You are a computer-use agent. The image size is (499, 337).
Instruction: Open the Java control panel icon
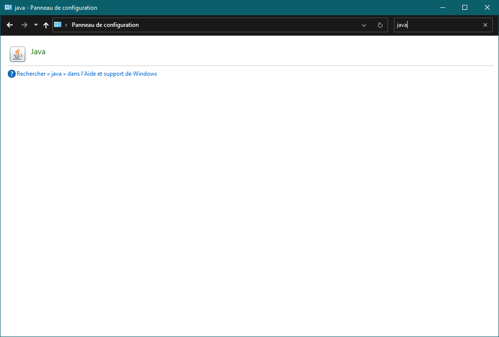point(18,54)
